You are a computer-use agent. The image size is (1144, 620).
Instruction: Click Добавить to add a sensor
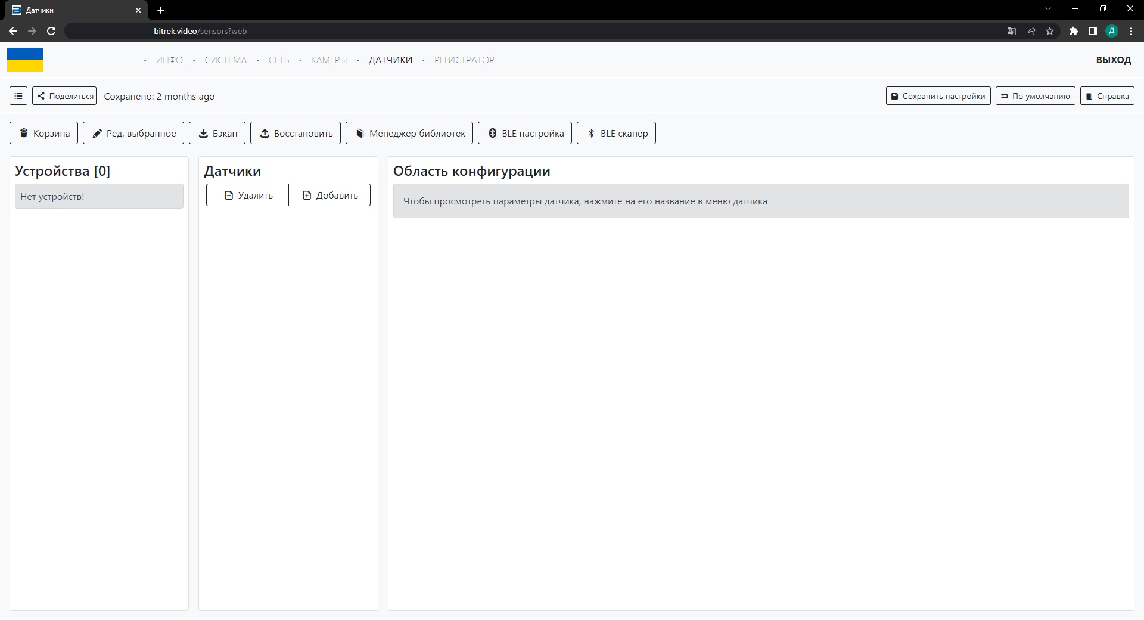coord(329,195)
